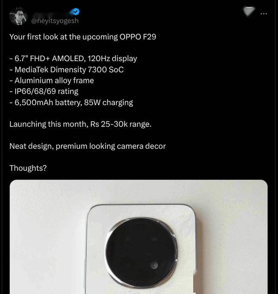Click the white phone back panel above the camera
Screen dimensions: 278x294
pos(141,211)
